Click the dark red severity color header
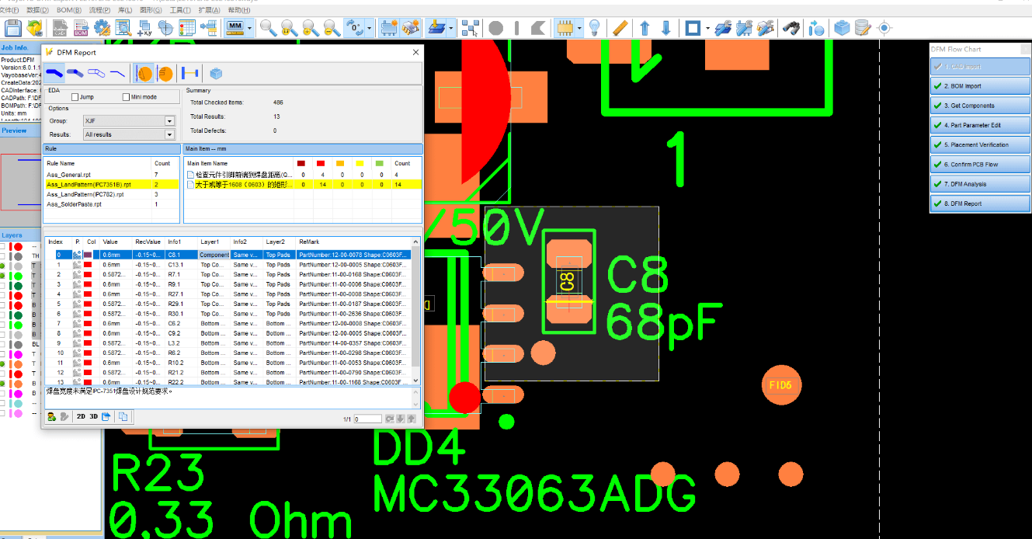The width and height of the screenshot is (1032, 539). tap(302, 163)
